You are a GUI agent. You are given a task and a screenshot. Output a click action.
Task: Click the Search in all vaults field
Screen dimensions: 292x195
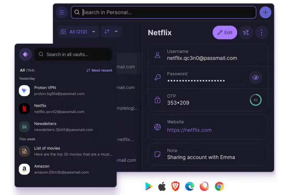click(73, 55)
